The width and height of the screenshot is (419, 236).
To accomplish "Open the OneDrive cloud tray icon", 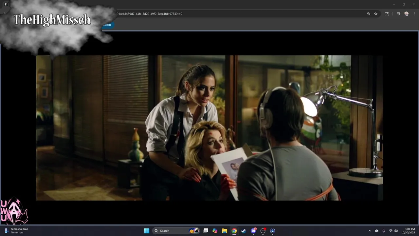I will (x=376, y=231).
